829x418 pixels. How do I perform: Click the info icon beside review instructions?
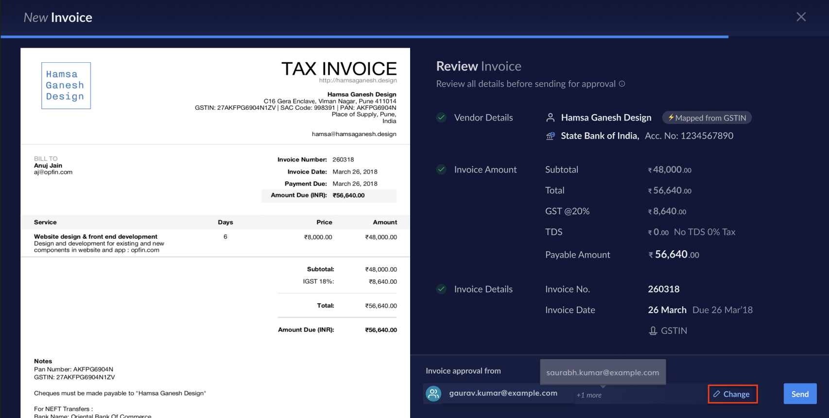pyautogui.click(x=622, y=84)
